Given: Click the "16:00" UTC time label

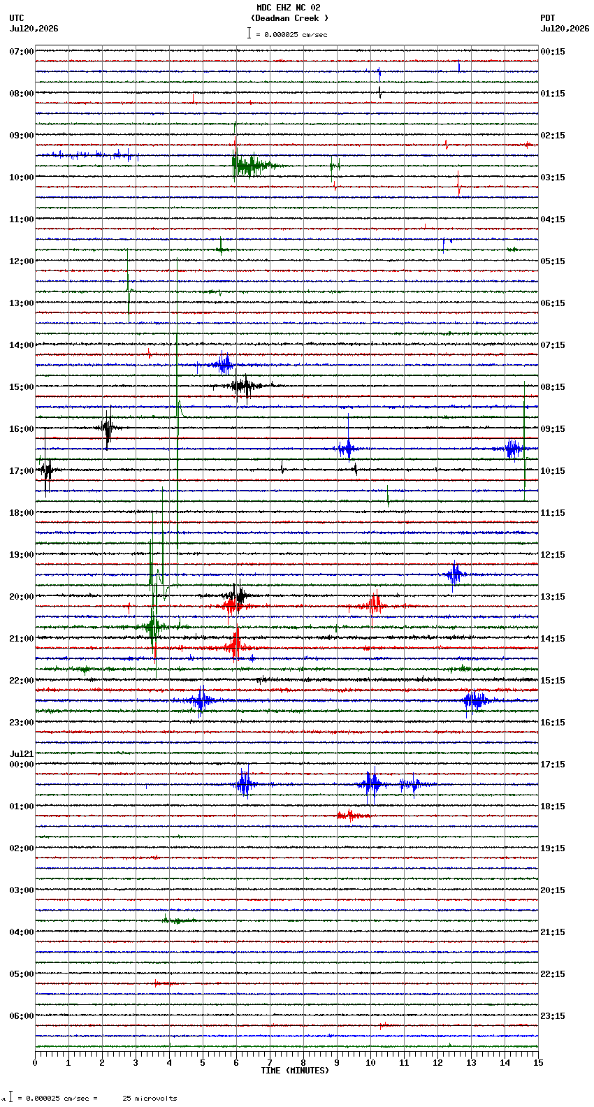Looking at the screenshot, I should click(22, 429).
